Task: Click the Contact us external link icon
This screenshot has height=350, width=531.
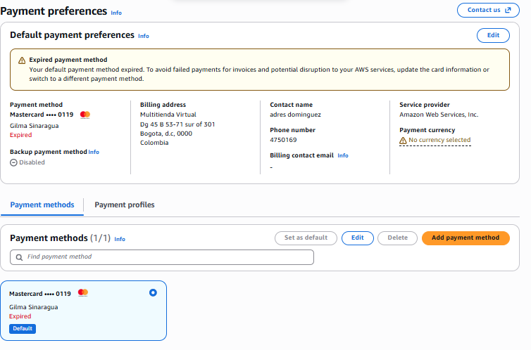Action: (x=508, y=10)
